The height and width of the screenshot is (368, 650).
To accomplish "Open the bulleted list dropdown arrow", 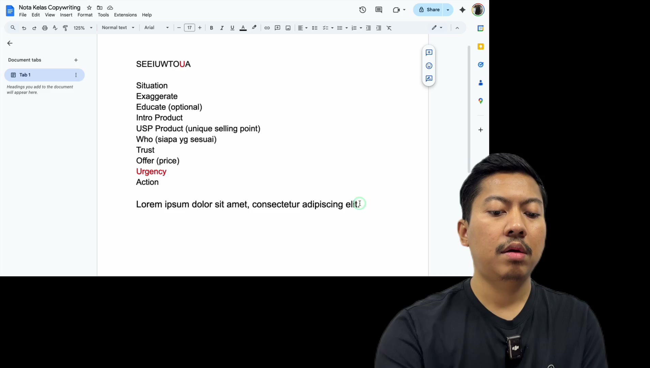I will [346, 28].
